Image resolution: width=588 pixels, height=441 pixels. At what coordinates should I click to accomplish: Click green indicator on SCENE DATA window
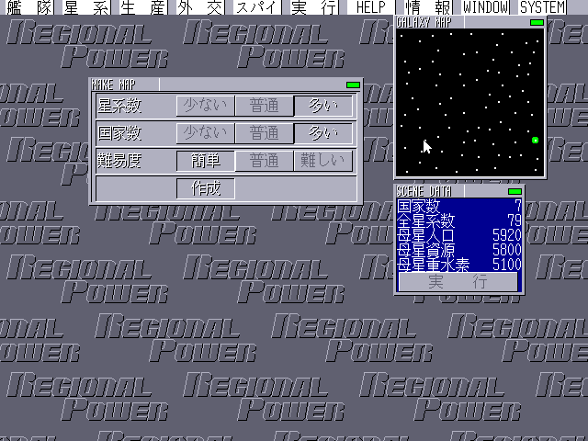514,192
